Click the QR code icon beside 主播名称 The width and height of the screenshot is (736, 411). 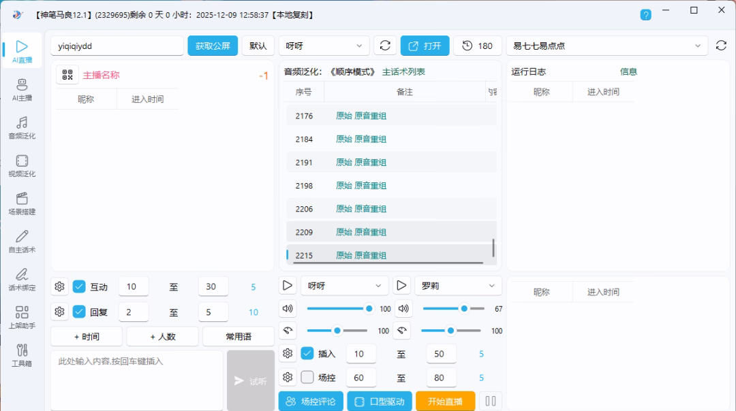[67, 75]
